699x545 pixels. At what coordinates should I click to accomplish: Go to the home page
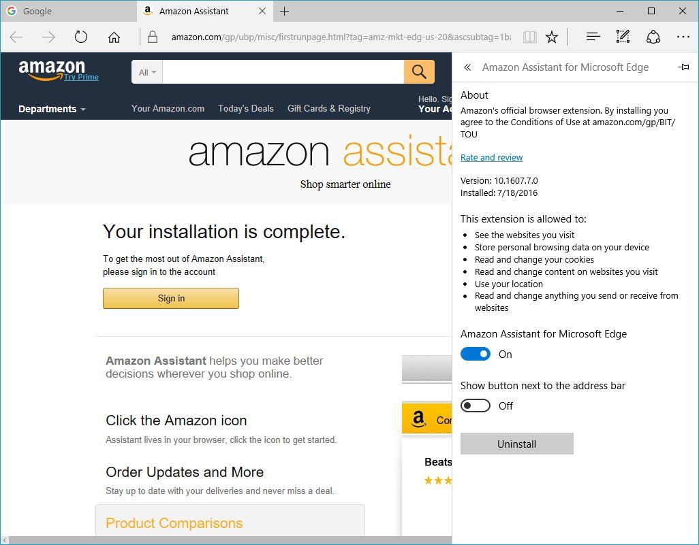pos(114,37)
